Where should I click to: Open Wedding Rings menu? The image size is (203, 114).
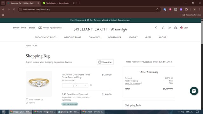(x=72, y=37)
